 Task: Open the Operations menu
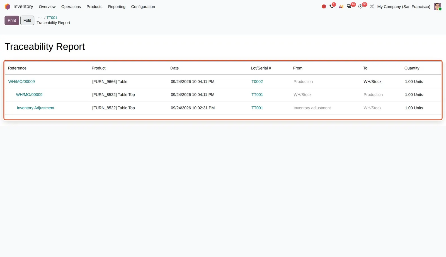71,7
